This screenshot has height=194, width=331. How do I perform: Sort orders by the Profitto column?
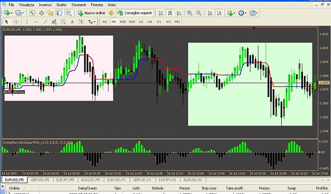[314, 188]
